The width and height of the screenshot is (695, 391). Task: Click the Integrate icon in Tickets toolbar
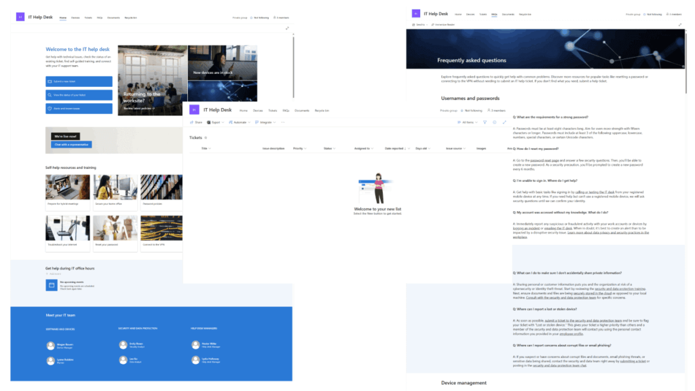tap(257, 122)
